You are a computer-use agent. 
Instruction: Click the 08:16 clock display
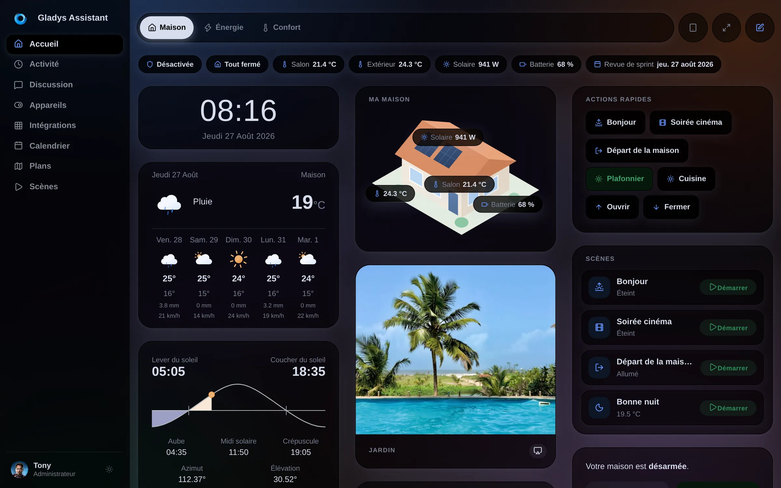(x=239, y=111)
